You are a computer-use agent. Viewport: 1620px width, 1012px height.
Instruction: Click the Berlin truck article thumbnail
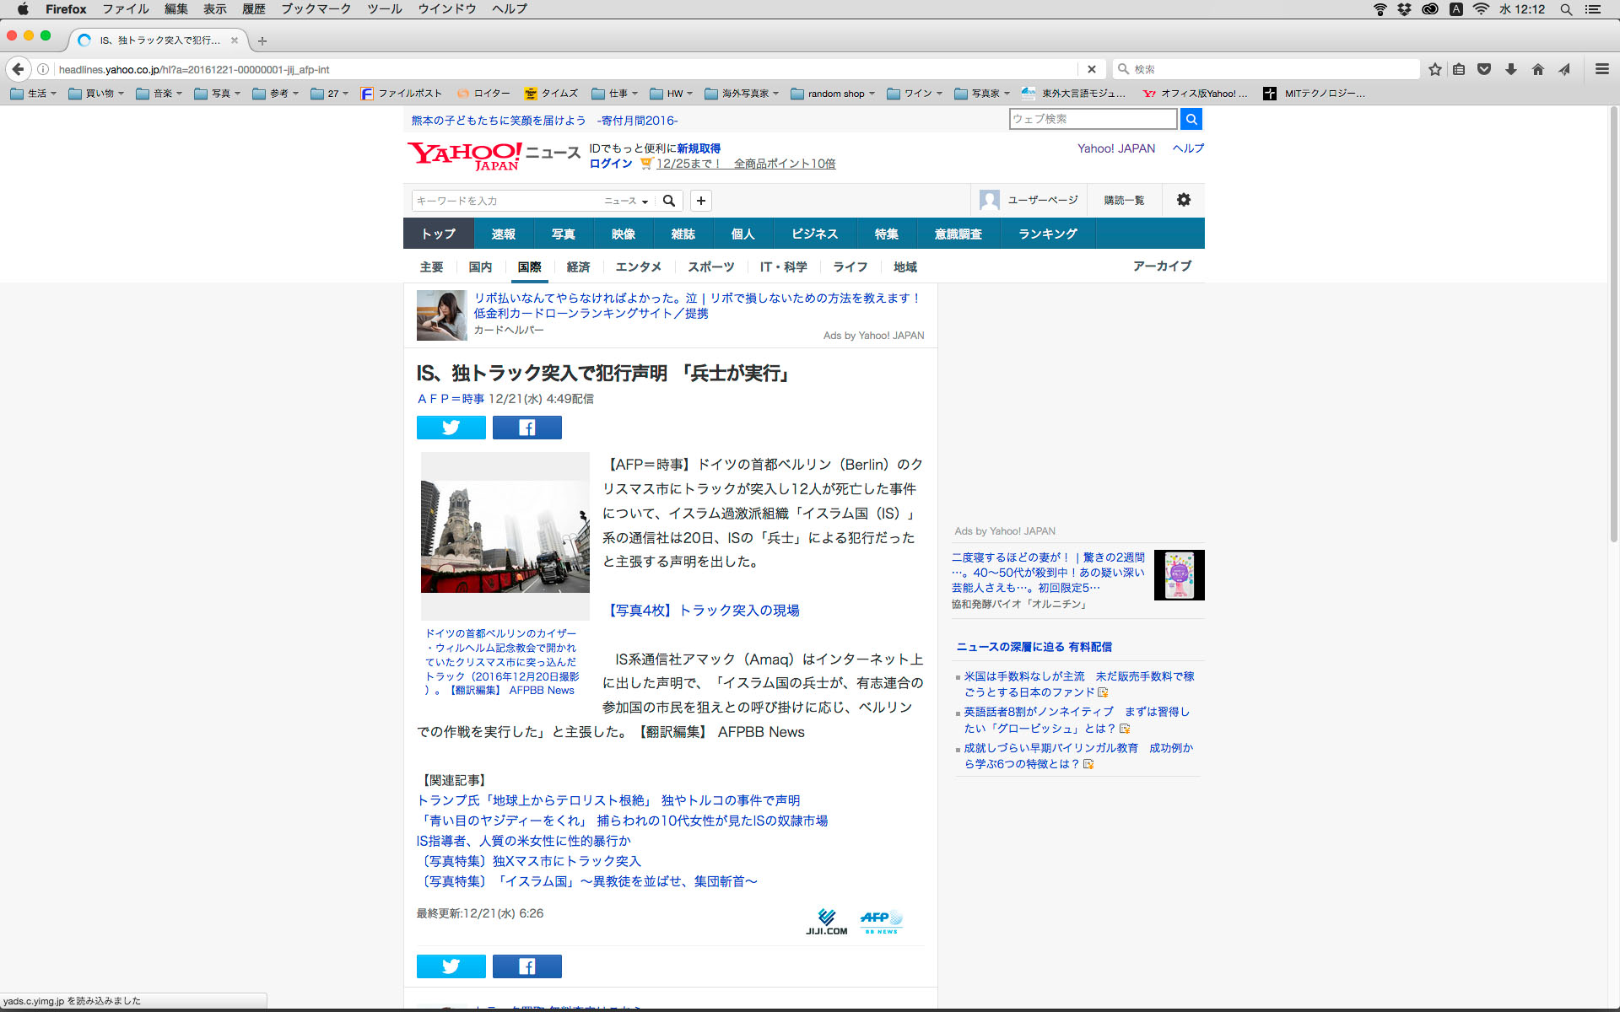[x=505, y=536]
